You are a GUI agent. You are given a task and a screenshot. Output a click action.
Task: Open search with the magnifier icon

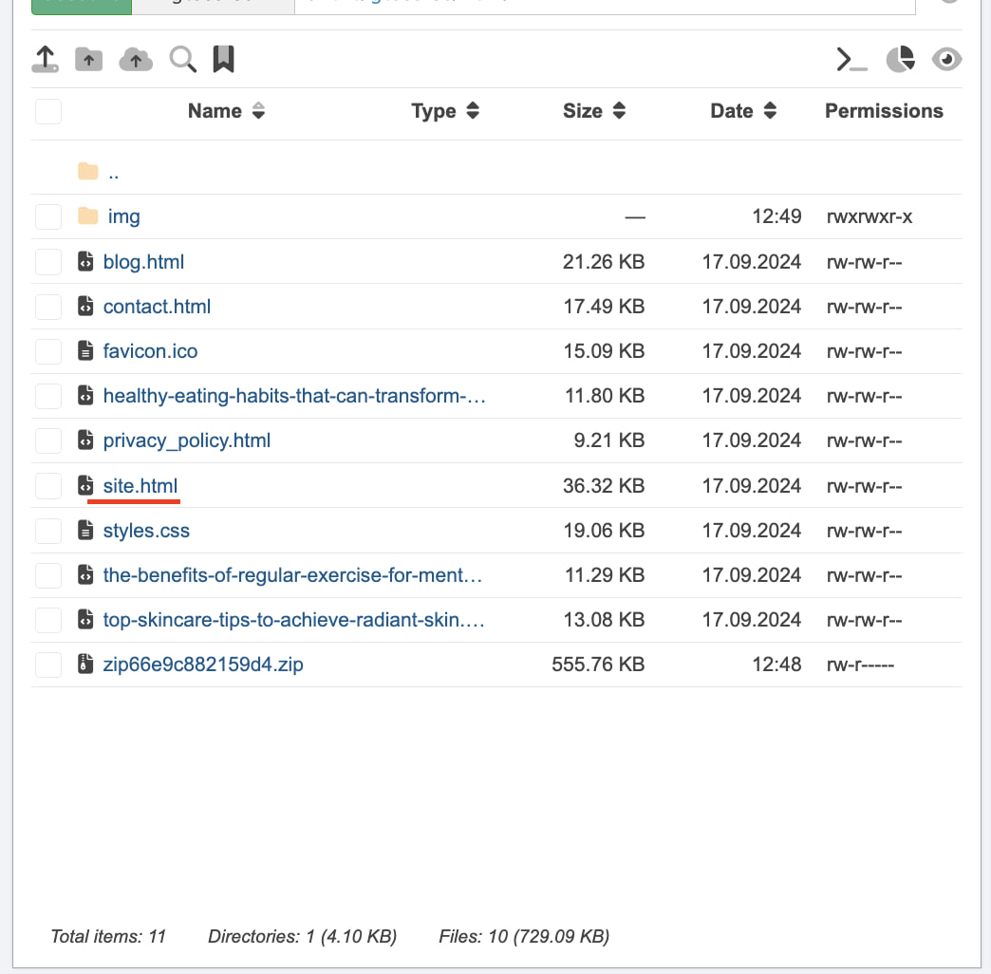coord(182,60)
